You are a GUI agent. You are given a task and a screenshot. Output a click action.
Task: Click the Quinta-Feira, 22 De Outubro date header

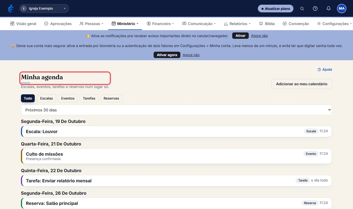click(x=51, y=171)
